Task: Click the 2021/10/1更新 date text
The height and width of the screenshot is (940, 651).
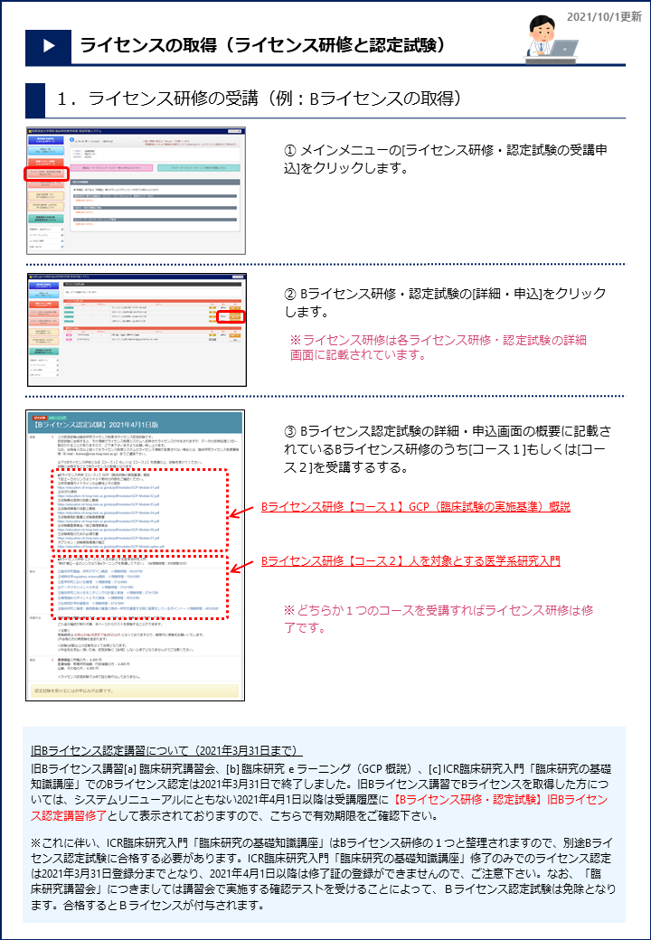Action: coord(604,17)
